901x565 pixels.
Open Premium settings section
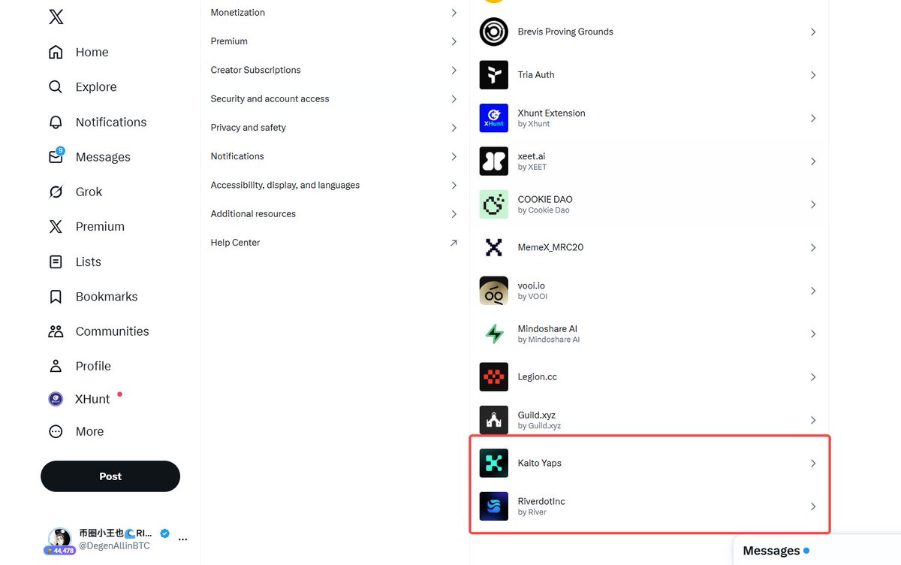(335, 41)
